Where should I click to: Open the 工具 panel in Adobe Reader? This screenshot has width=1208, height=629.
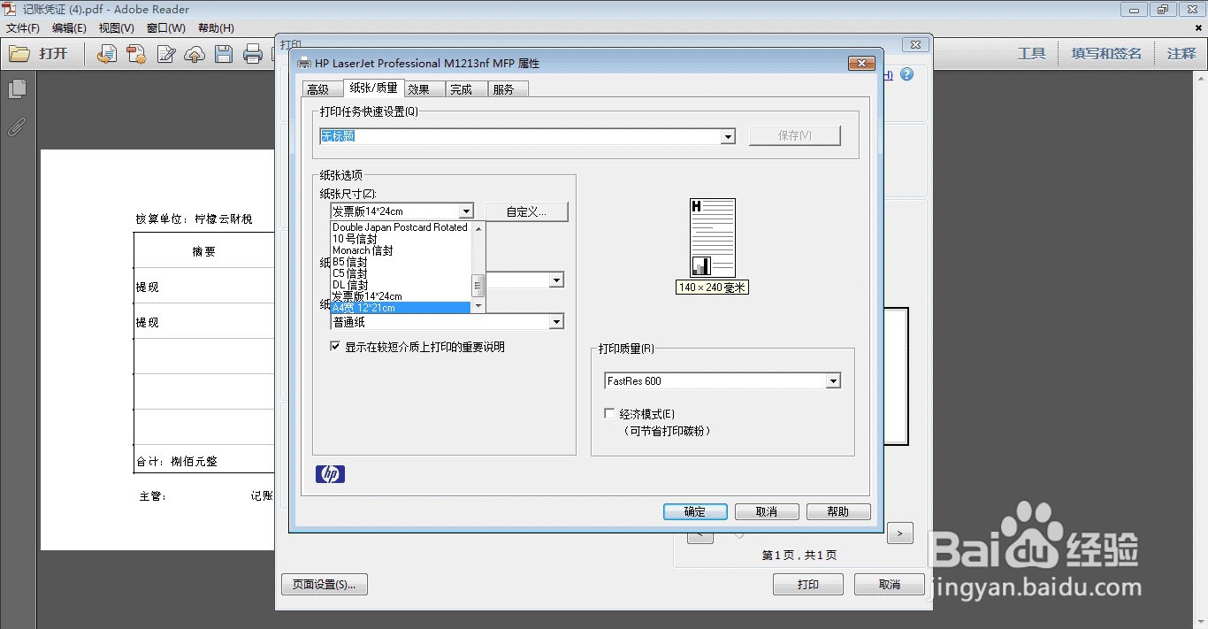click(x=1031, y=53)
